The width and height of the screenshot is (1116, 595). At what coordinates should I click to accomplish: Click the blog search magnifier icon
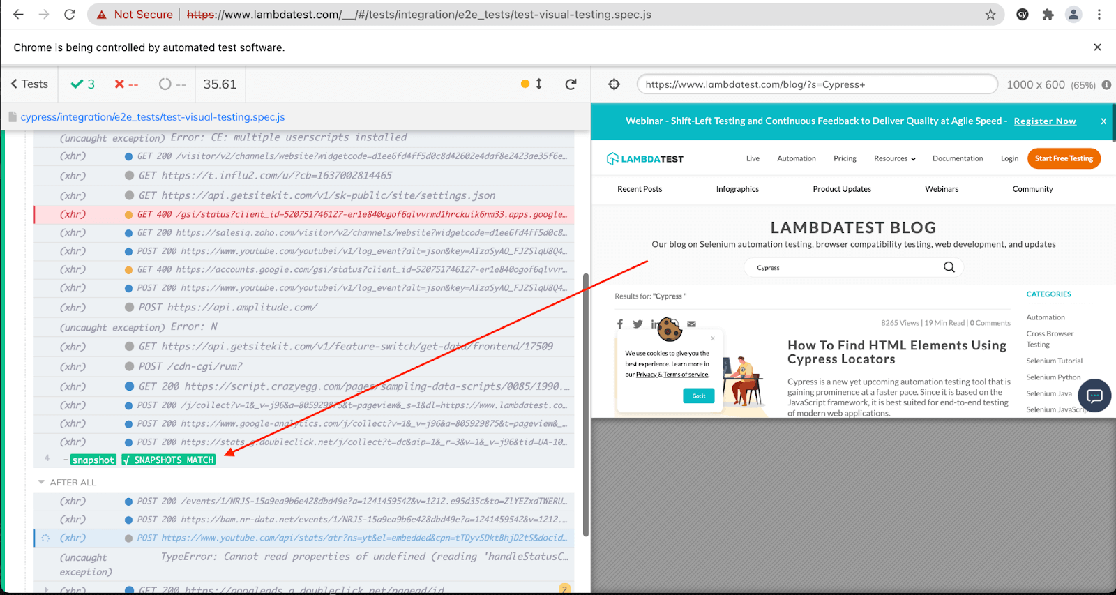pos(949,267)
